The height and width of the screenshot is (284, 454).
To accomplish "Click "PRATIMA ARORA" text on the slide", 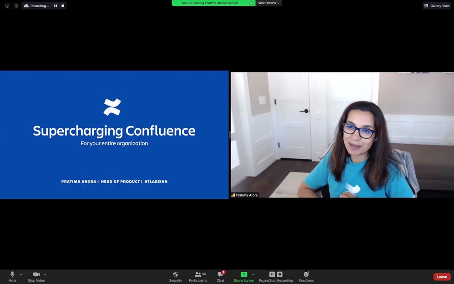I will tap(79, 182).
